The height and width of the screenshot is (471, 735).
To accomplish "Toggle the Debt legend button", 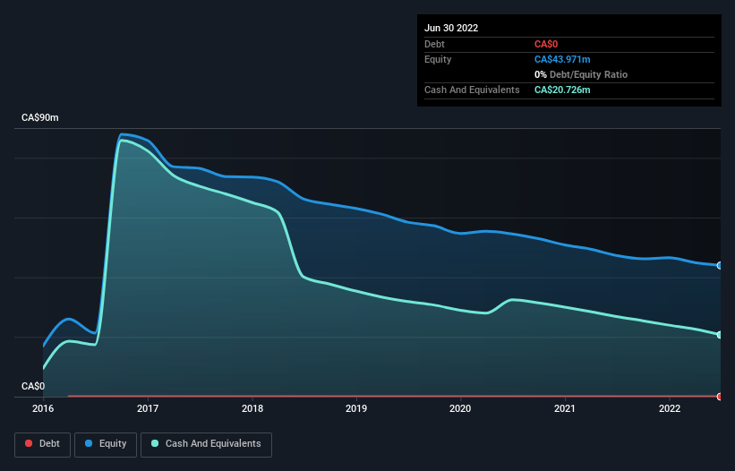I will (43, 444).
